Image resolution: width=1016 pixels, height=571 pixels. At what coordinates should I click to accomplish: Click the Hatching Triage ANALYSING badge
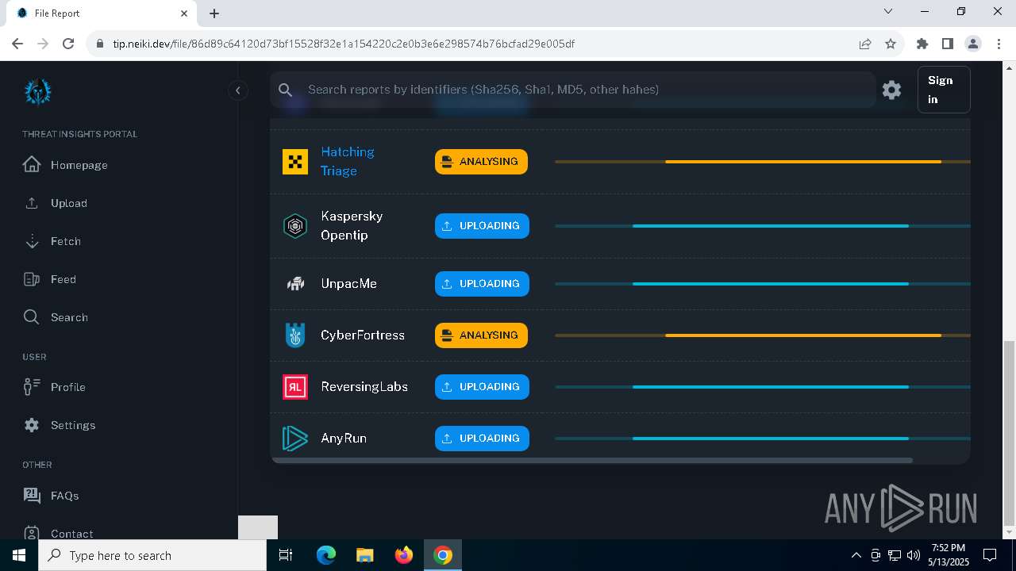tap(481, 162)
